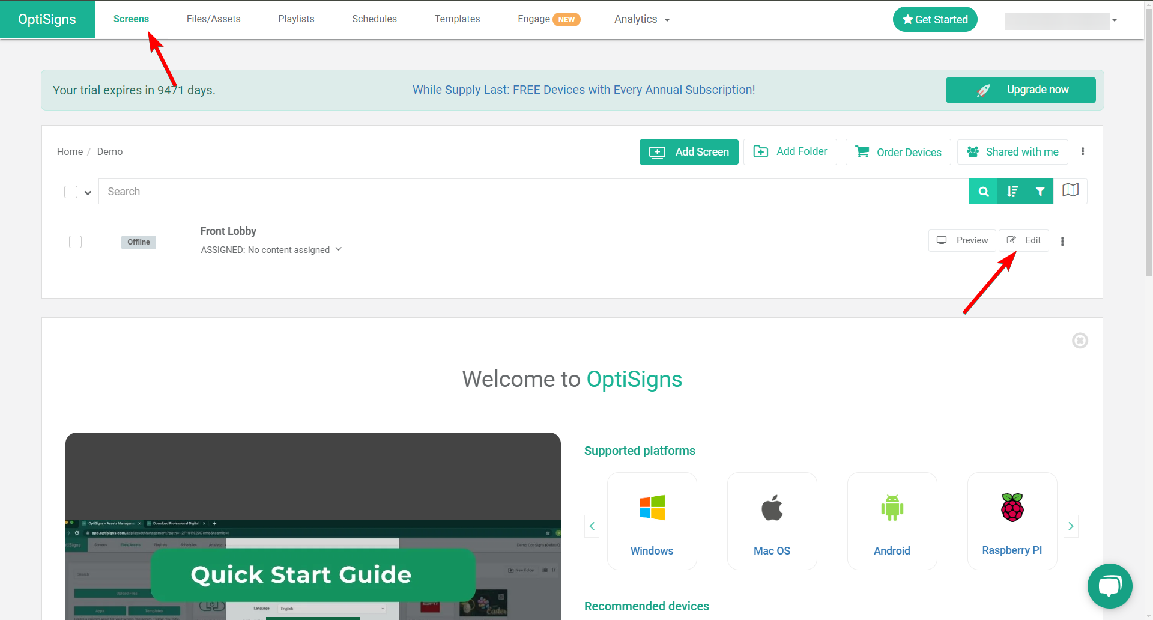The width and height of the screenshot is (1153, 620).
Task: Open the Screens tab
Action: point(131,19)
